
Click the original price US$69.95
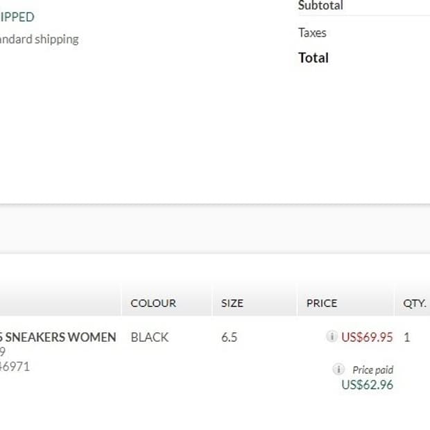tap(367, 337)
